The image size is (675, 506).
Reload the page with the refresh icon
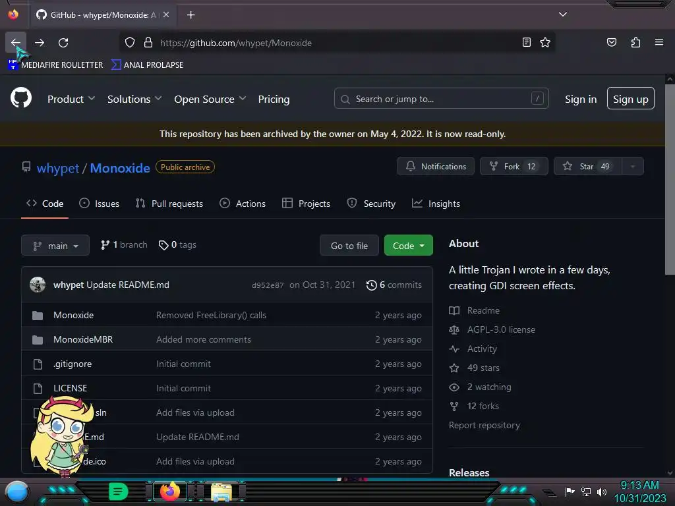pyautogui.click(x=63, y=43)
